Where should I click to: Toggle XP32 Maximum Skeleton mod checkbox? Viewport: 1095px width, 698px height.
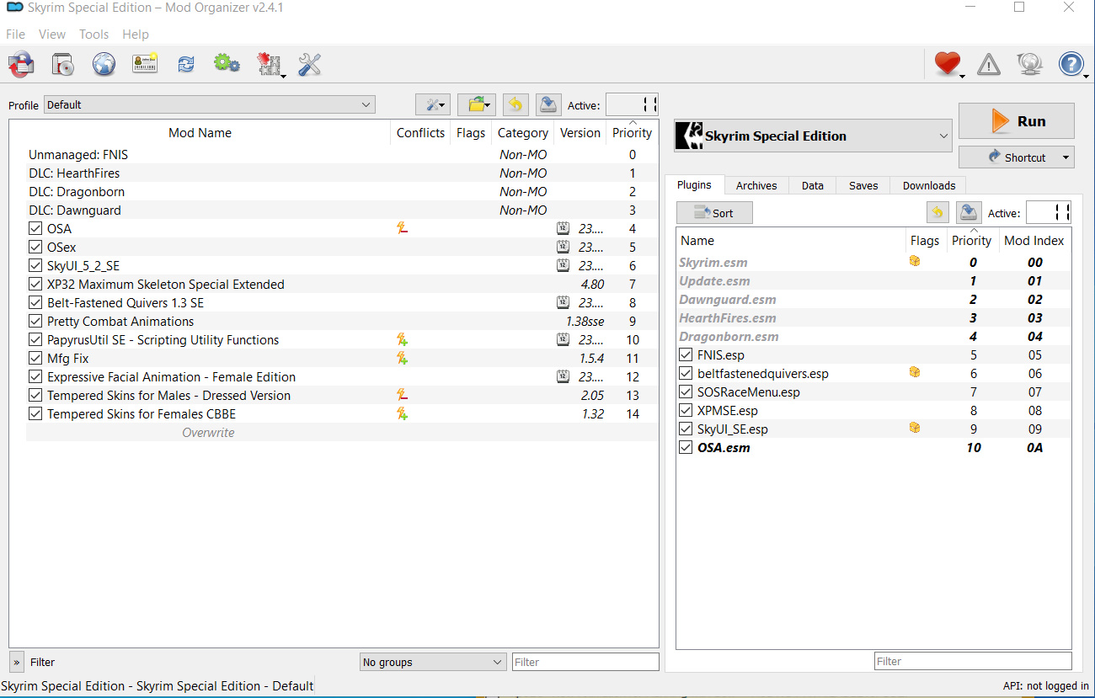(x=35, y=284)
